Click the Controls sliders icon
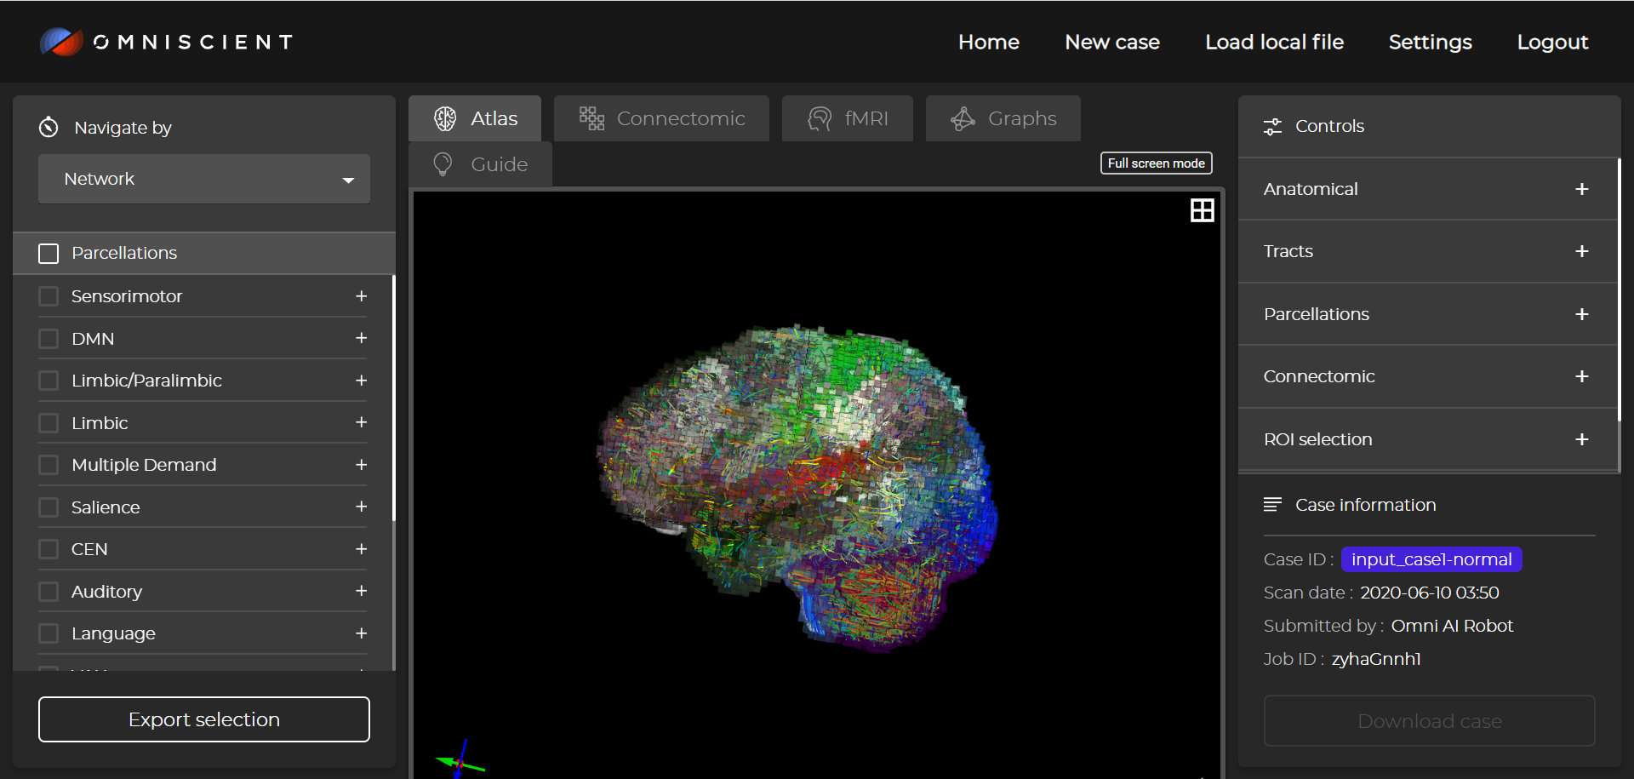 click(x=1272, y=127)
